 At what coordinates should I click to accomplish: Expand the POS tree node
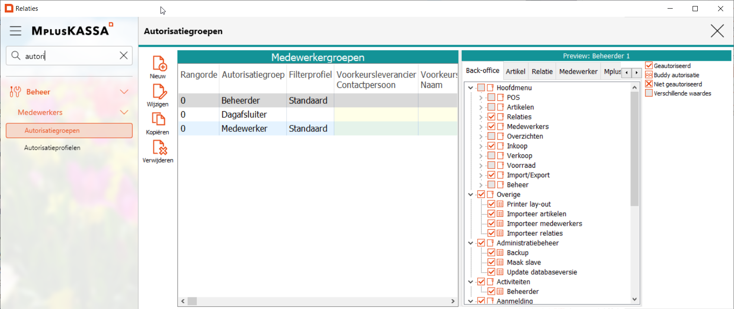tap(481, 98)
